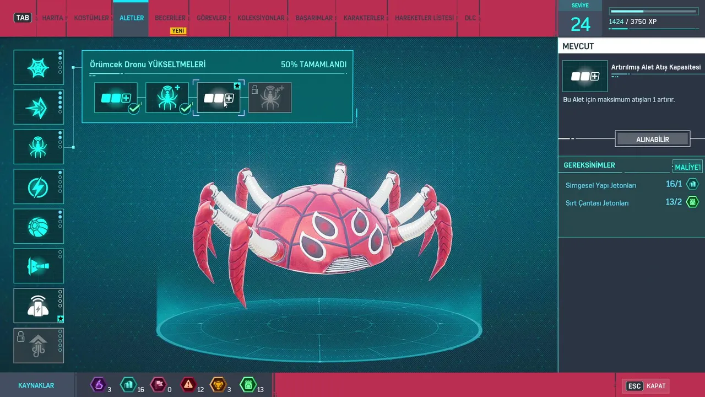Select the Trip Mine gadget icon

click(x=39, y=266)
